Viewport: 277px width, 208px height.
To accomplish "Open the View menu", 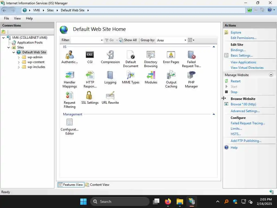I will [17, 18].
